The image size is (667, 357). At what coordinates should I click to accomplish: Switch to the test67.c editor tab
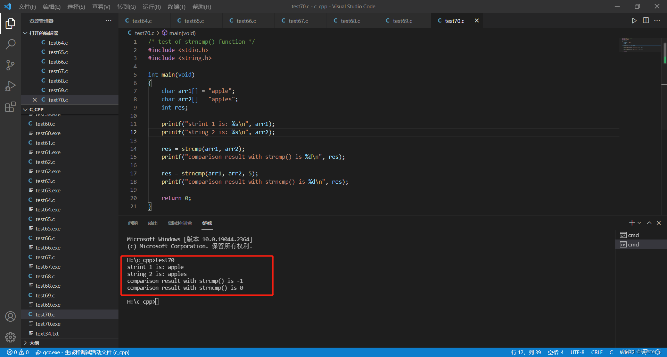(x=300, y=21)
